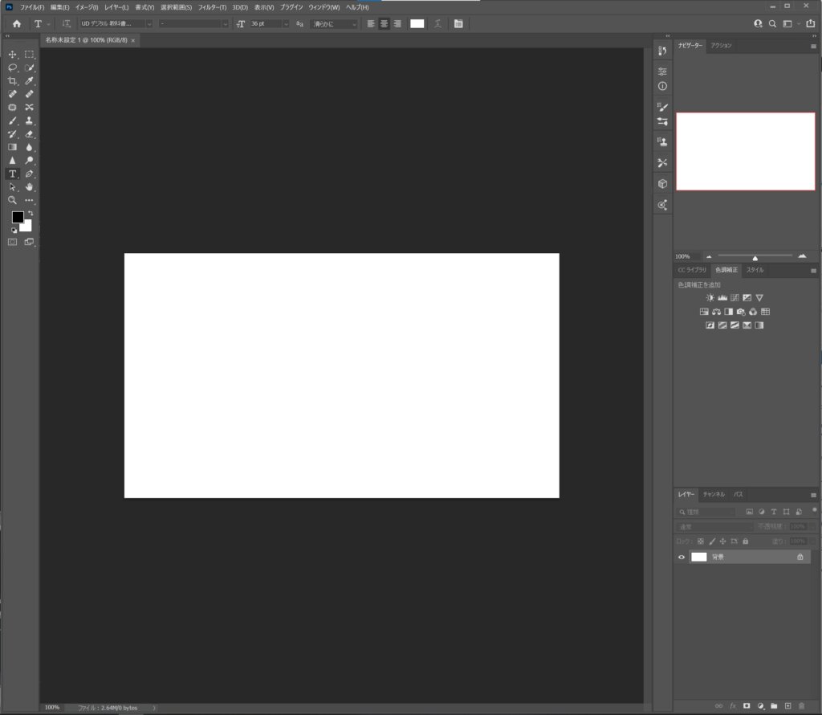Select the Hand tool
This screenshot has width=822, height=715.
pos(30,186)
